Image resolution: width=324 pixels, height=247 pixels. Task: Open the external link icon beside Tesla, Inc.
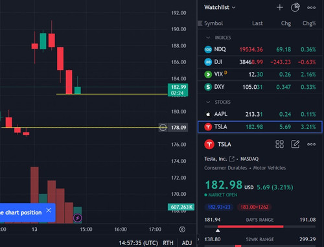(x=231, y=159)
